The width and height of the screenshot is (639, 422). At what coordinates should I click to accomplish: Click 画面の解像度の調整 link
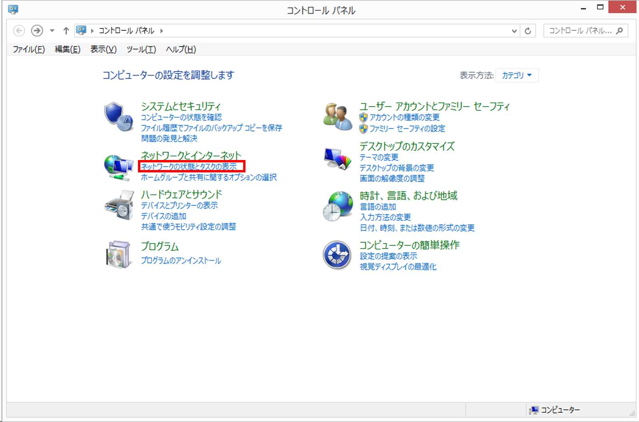coord(392,178)
